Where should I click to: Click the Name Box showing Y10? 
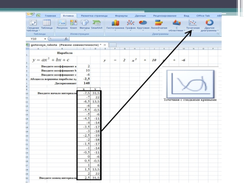(36, 39)
